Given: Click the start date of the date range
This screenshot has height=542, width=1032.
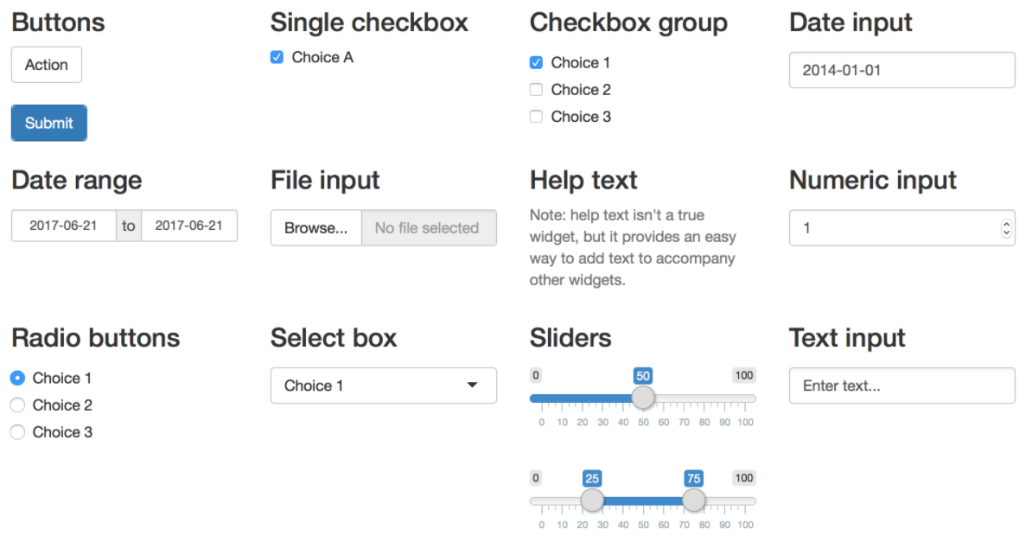Looking at the screenshot, I should click(x=63, y=226).
